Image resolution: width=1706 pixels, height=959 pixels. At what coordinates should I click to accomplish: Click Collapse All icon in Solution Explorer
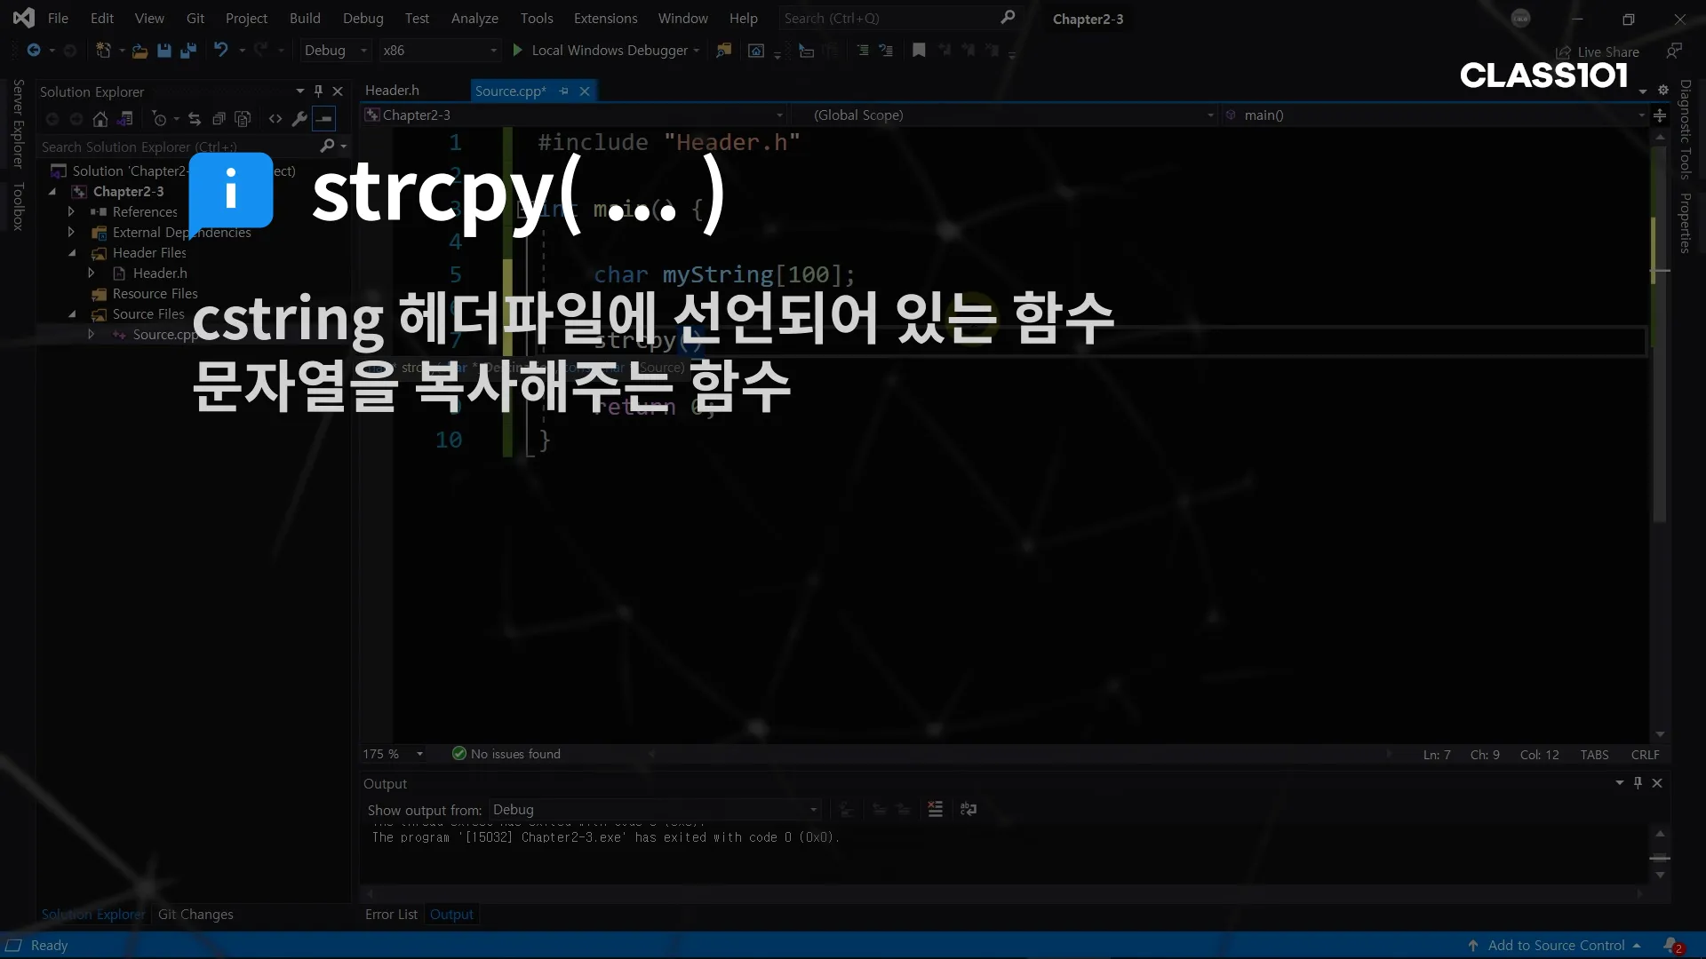click(219, 119)
